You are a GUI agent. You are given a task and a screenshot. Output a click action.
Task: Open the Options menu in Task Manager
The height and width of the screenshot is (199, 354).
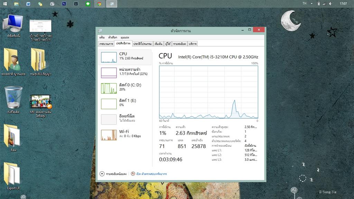click(113, 37)
